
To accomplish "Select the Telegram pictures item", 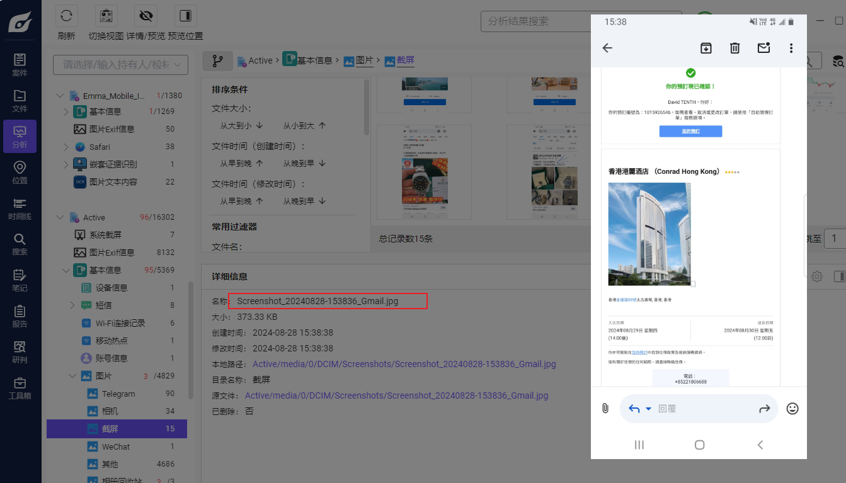I will [x=118, y=394].
